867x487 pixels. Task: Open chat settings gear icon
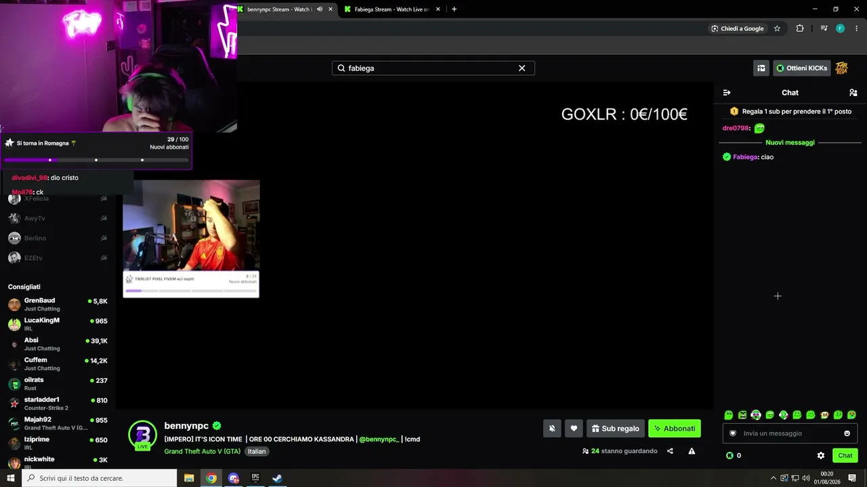pyautogui.click(x=821, y=455)
